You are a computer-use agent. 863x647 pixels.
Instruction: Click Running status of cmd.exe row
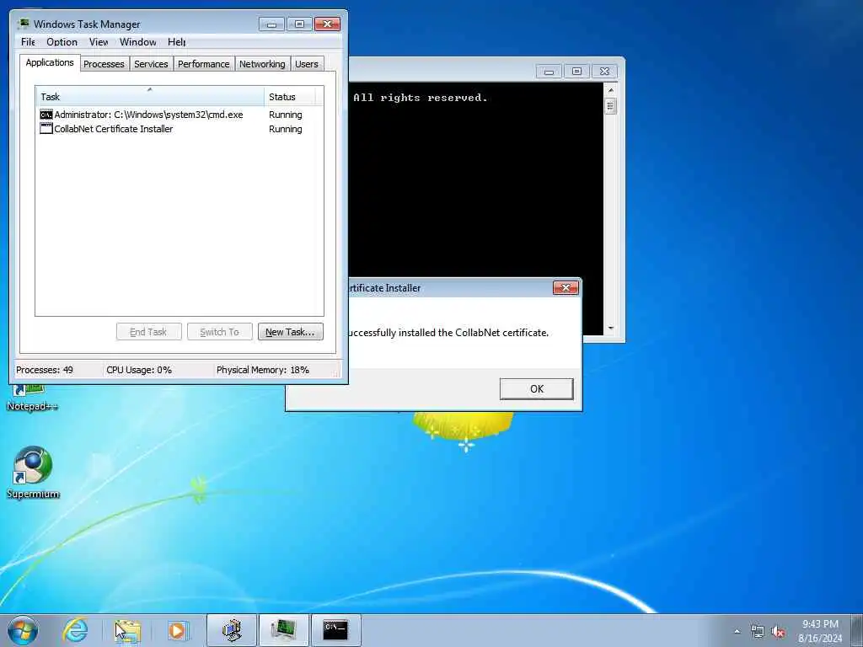tap(285, 115)
